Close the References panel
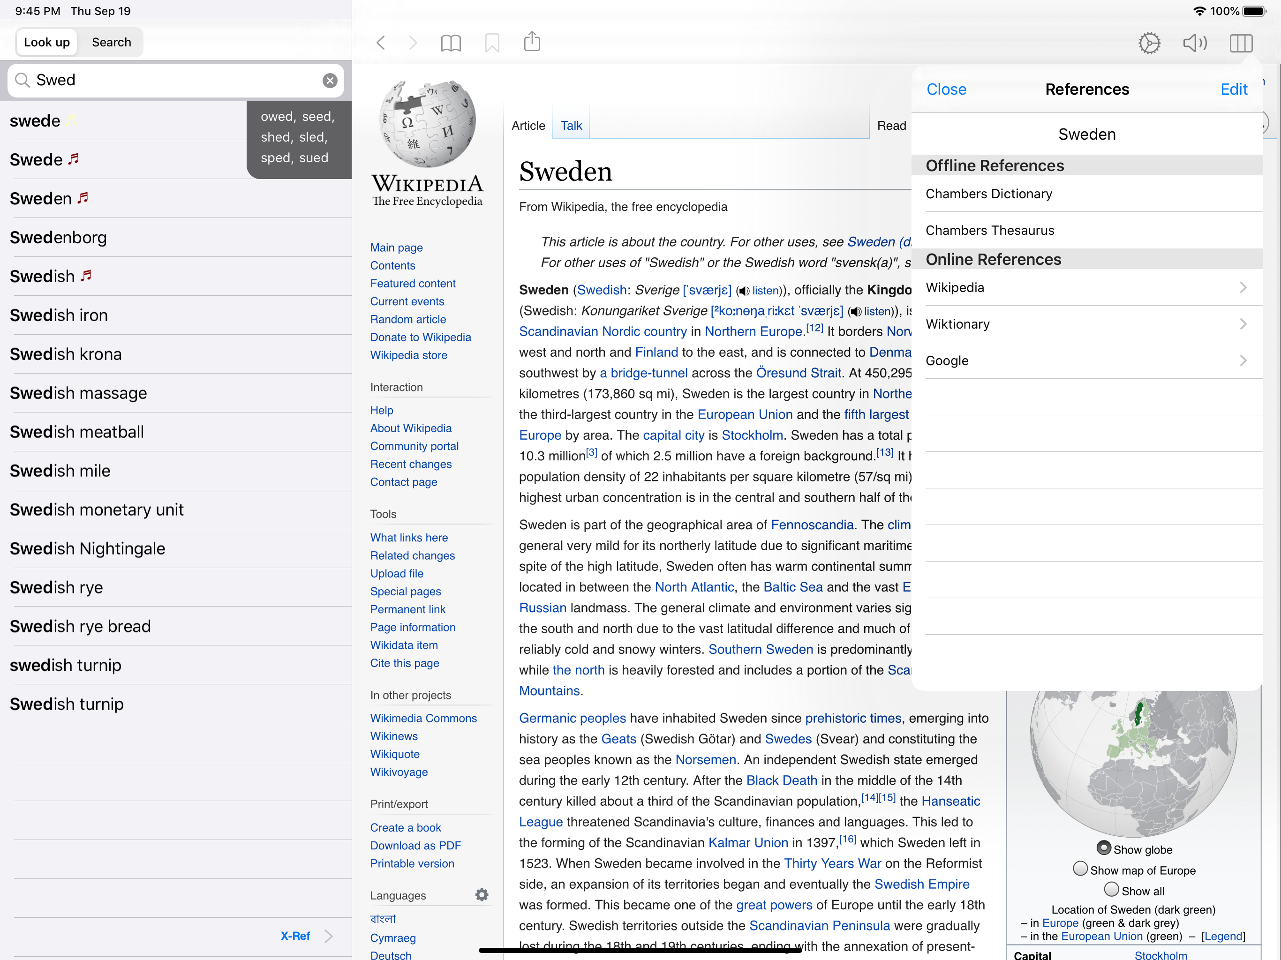1281x960 pixels. (946, 89)
